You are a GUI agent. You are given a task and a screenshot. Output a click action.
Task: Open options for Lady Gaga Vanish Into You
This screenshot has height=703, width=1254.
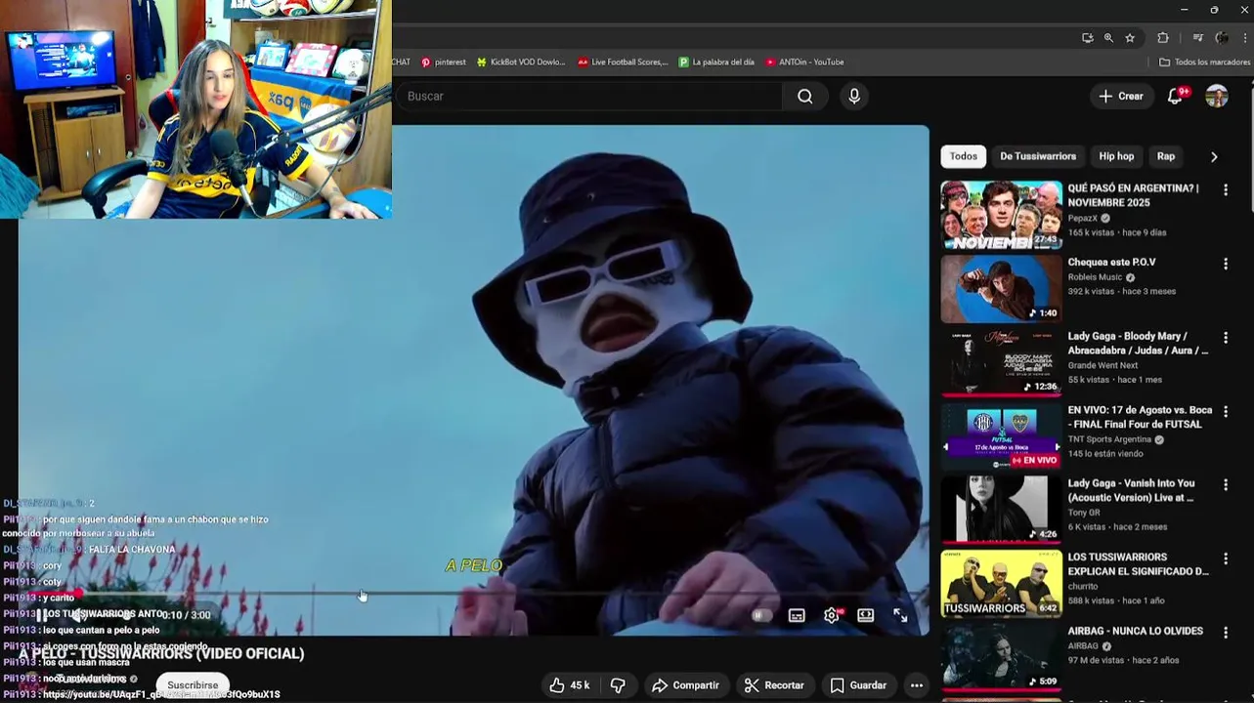[x=1226, y=485]
